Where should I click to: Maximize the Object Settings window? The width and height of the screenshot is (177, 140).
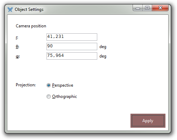[147, 8]
